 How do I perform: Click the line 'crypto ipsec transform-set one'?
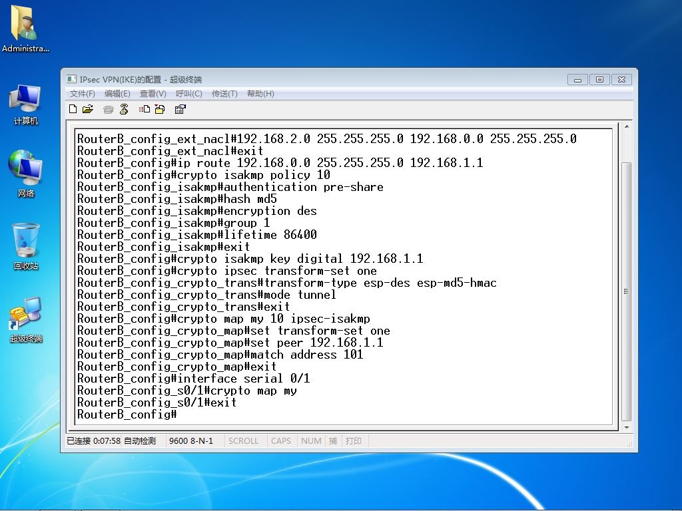point(227,271)
